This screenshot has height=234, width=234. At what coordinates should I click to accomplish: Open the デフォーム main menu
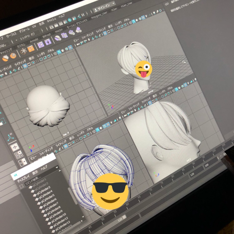click(24, 31)
